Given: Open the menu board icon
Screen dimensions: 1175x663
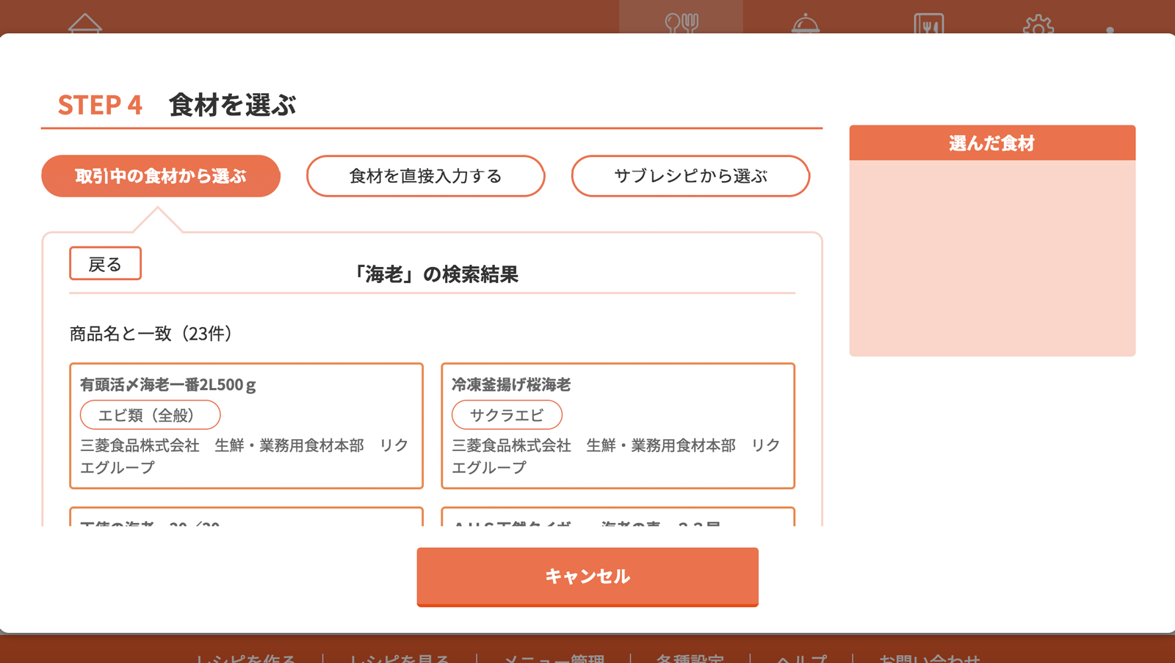Looking at the screenshot, I should pos(928,23).
